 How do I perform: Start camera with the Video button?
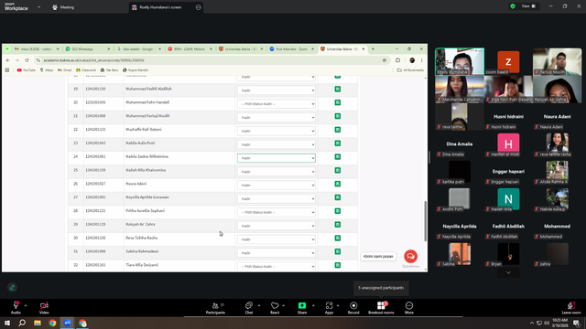[44, 307]
